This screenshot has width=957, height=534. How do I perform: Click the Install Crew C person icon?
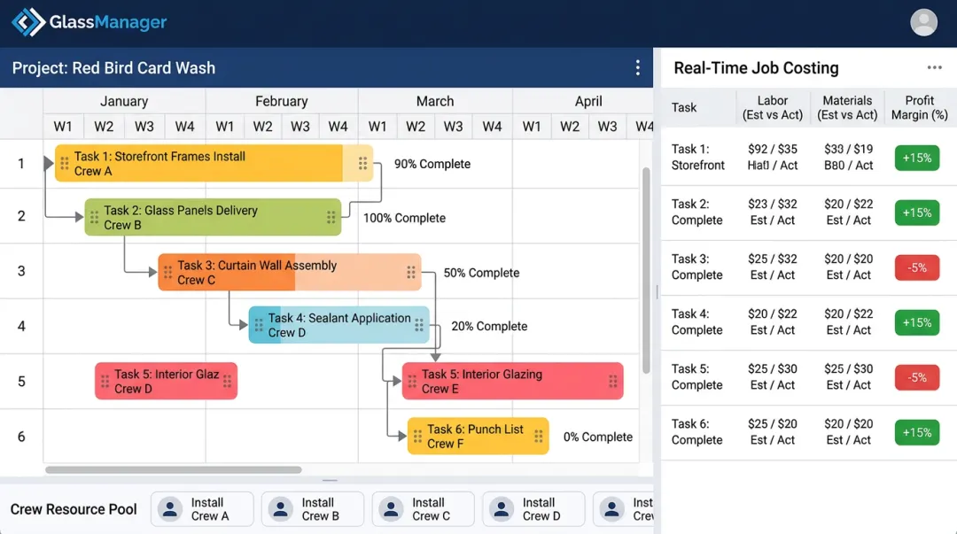point(392,509)
